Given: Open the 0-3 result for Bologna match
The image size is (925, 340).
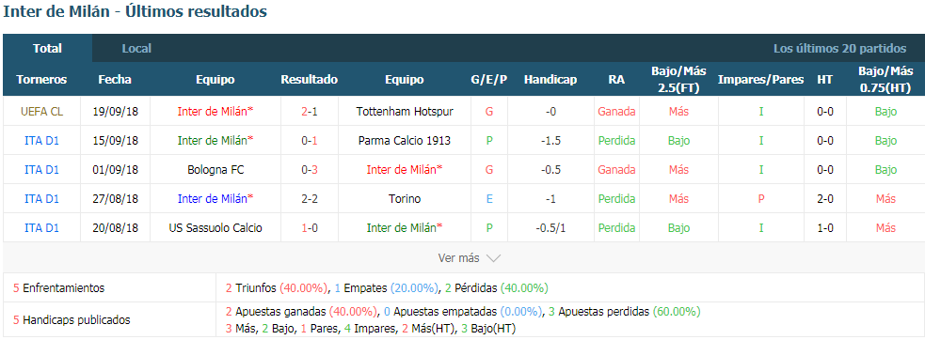Looking at the screenshot, I should 310,170.
